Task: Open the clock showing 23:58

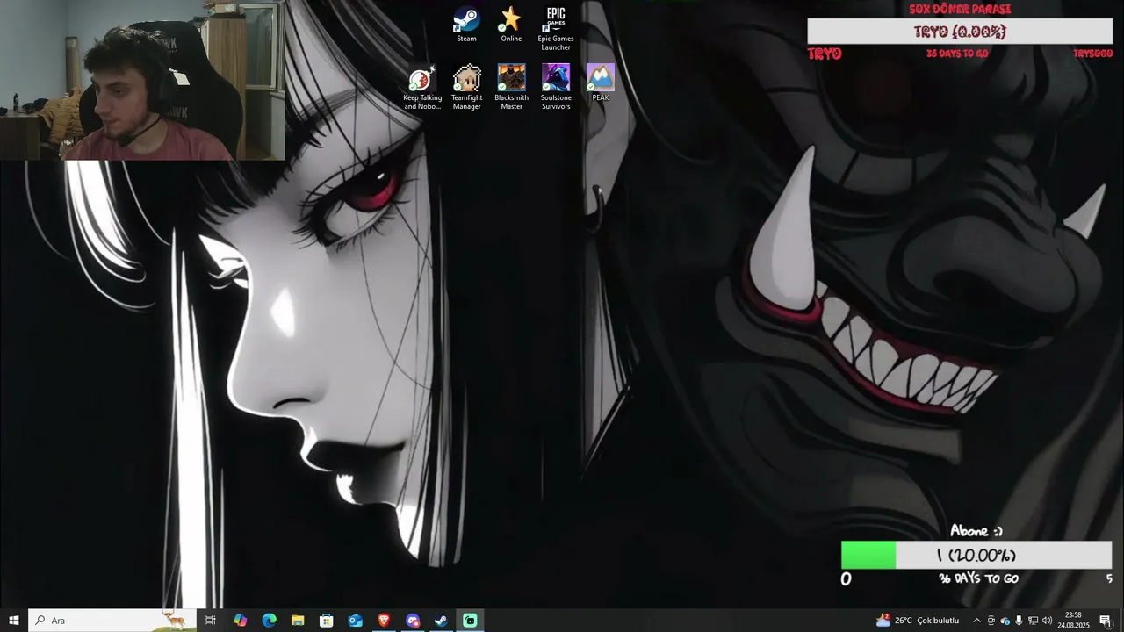Action: tap(1073, 621)
